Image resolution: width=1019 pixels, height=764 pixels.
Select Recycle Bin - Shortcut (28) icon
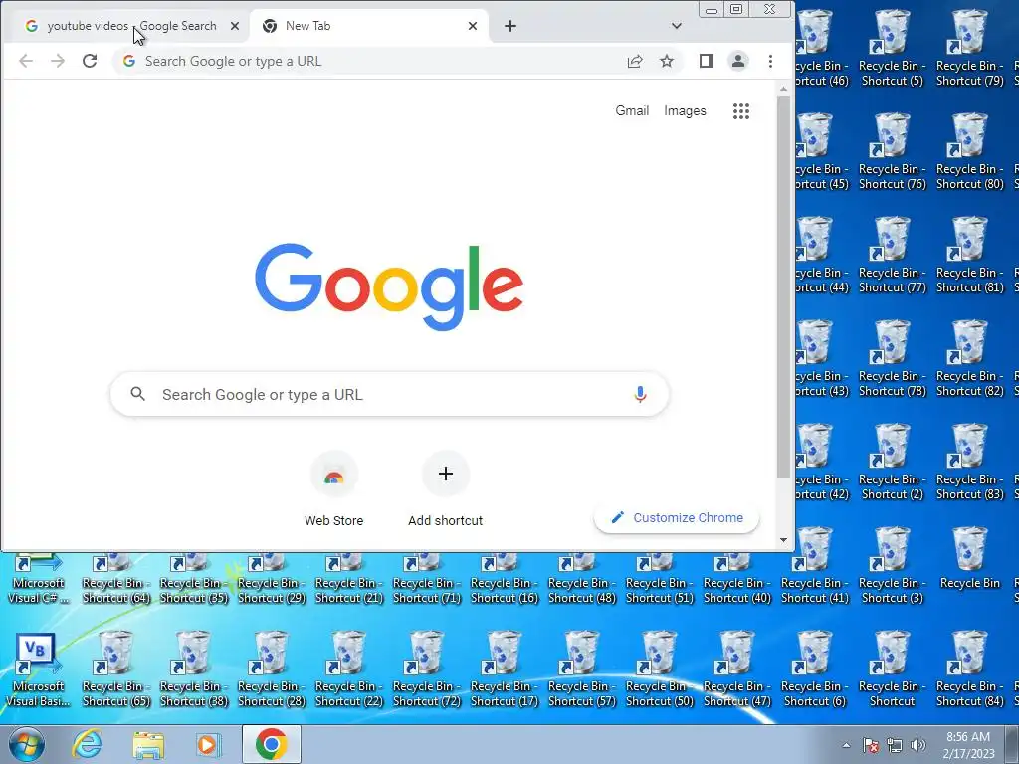[x=271, y=669]
